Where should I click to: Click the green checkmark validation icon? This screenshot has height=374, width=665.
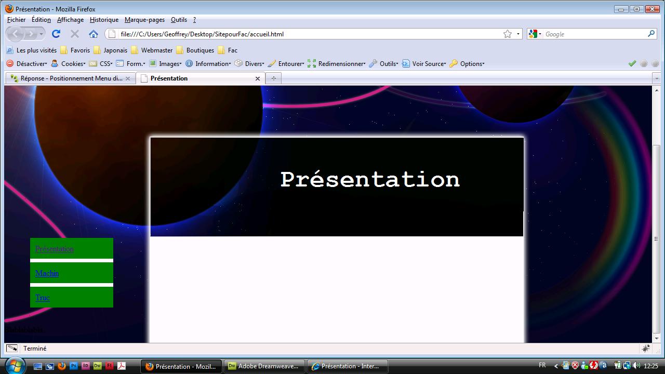click(x=632, y=63)
